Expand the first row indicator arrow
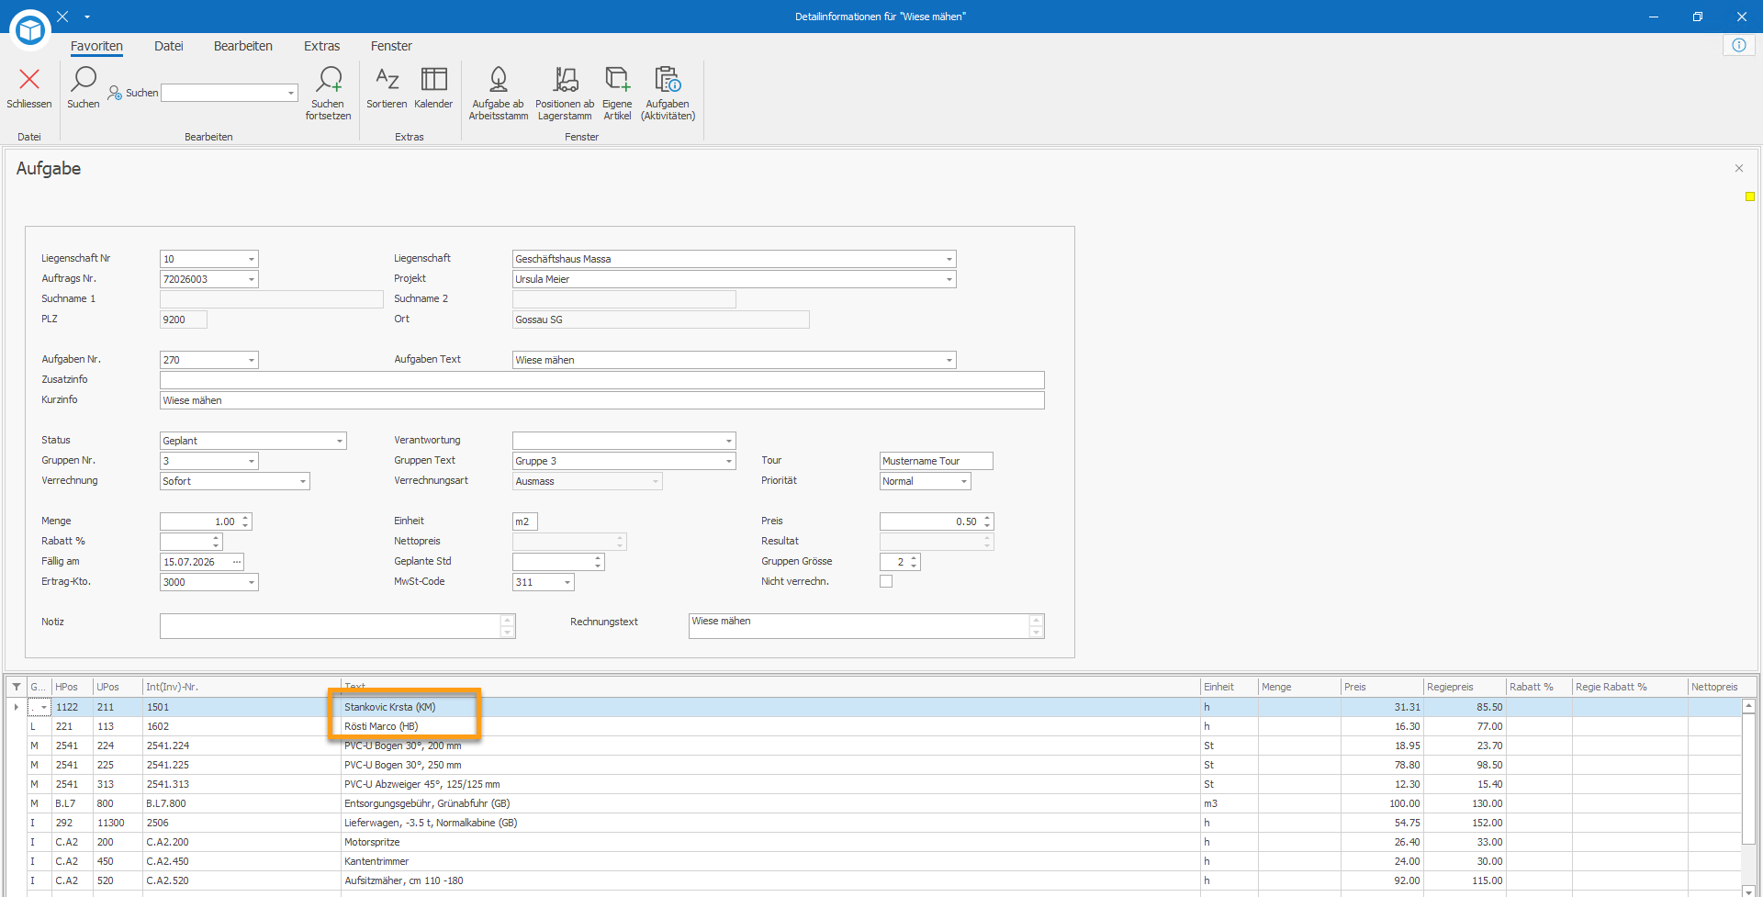 [17, 707]
